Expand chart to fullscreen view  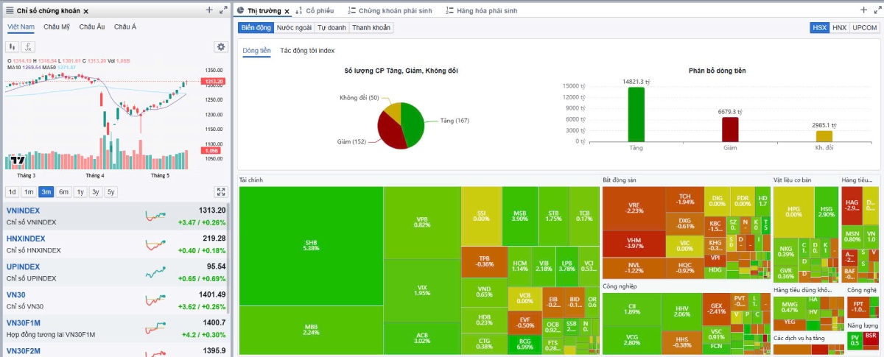[220, 192]
